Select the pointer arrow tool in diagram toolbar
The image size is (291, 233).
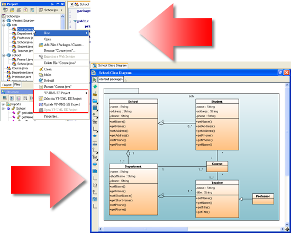coord(95,80)
